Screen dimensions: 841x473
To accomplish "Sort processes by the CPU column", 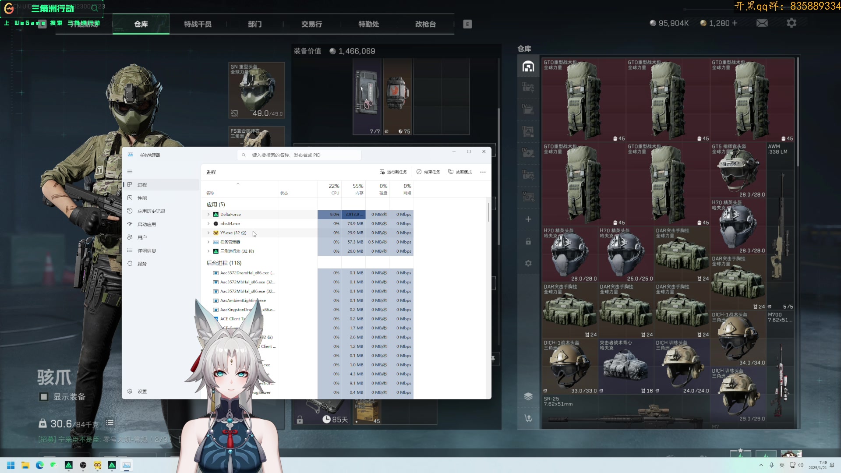I will (x=329, y=189).
